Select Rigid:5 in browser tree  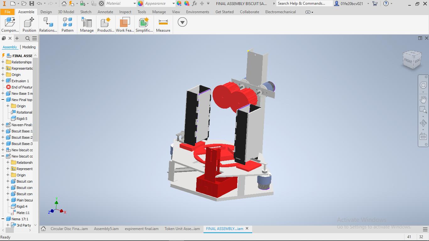click(22, 119)
